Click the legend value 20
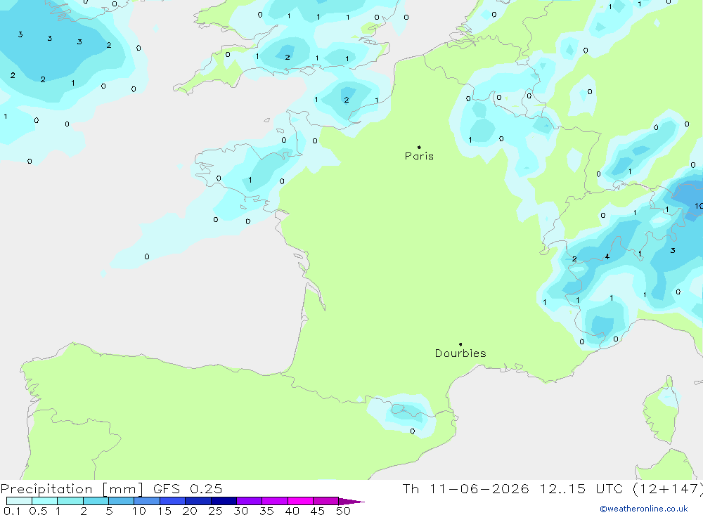The width and height of the screenshot is (703, 515). (190, 511)
